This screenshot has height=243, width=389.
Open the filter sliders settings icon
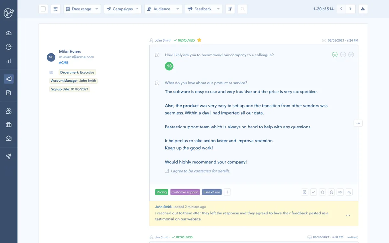point(56,9)
